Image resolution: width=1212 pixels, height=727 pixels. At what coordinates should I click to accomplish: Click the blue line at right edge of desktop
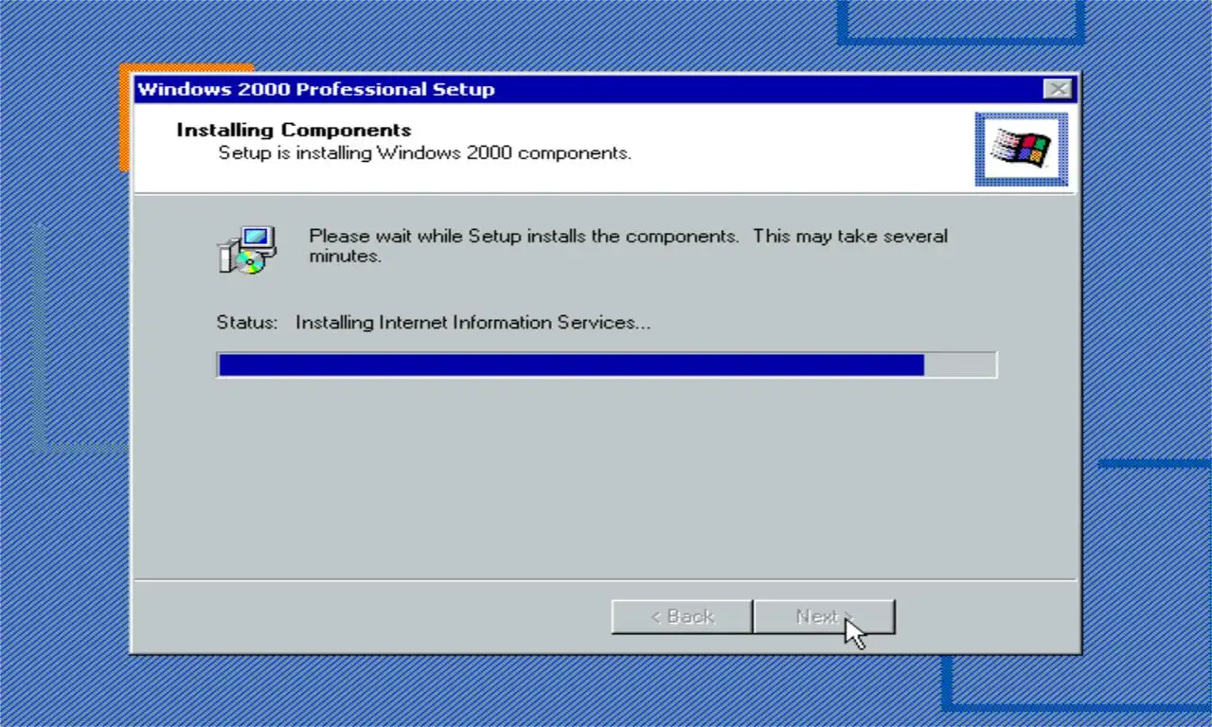1155,464
